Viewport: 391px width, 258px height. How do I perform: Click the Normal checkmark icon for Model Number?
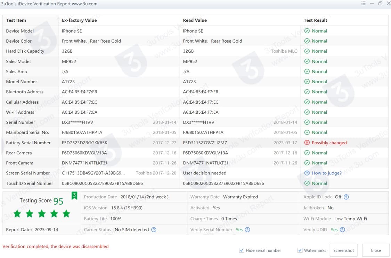point(307,81)
